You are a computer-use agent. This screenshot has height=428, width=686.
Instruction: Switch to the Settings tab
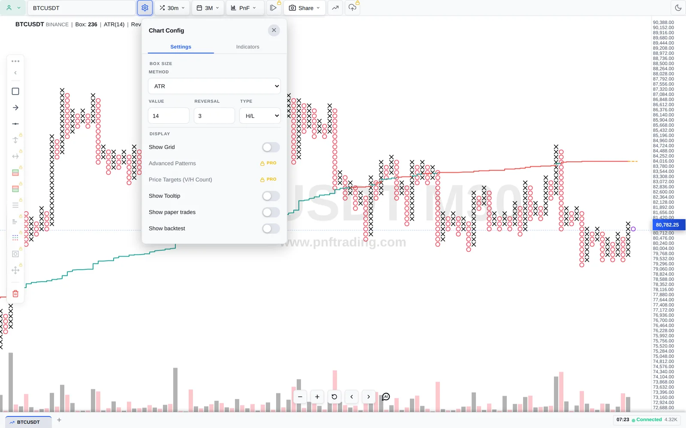(181, 47)
